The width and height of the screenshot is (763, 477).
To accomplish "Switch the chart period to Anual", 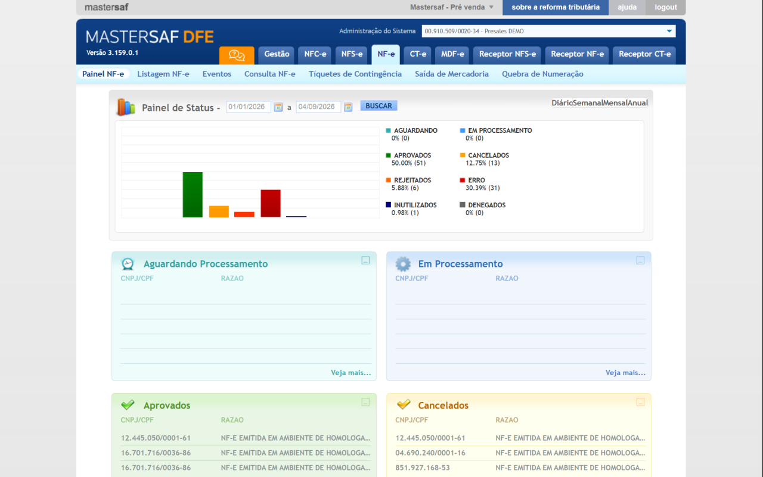I will [x=638, y=103].
